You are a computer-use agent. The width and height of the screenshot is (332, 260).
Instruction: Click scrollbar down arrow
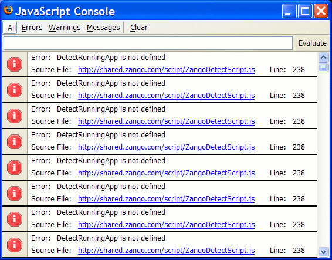pos(323,252)
